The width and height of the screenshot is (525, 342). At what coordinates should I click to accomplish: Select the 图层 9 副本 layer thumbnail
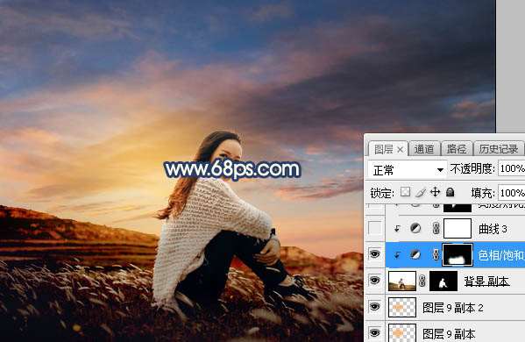pos(401,333)
